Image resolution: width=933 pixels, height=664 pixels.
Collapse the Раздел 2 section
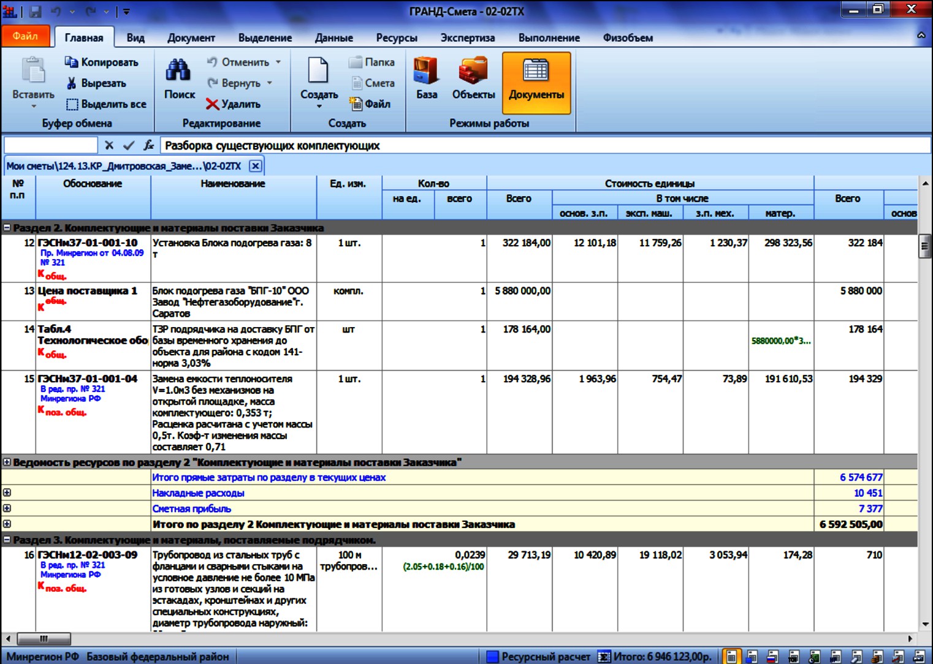tap(7, 227)
